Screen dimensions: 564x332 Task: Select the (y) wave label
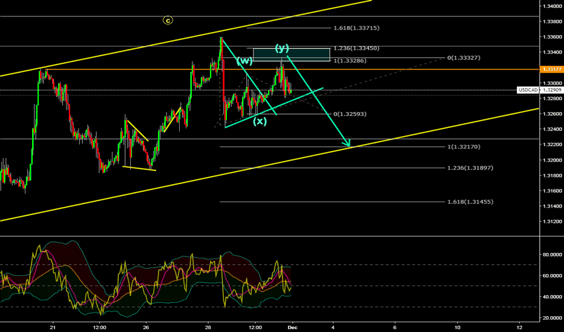pyautogui.click(x=282, y=48)
